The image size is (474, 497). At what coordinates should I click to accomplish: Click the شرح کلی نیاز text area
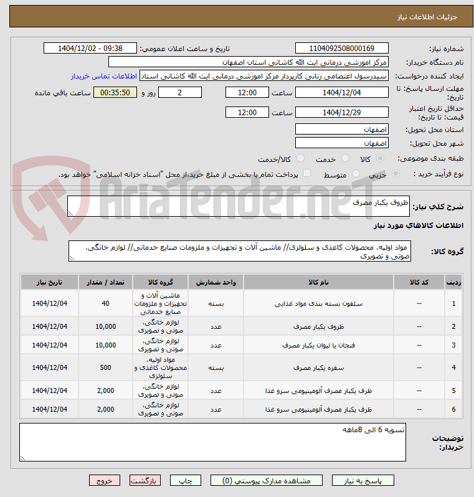[239, 206]
